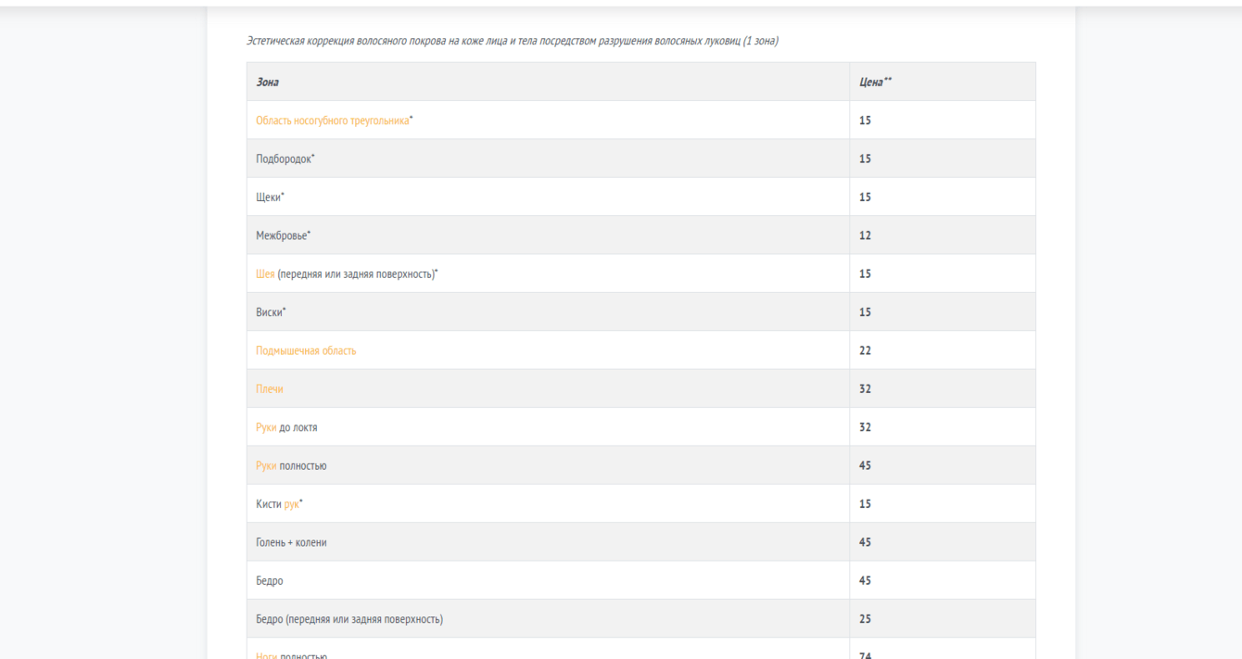1242x659 pixels.
Task: Open "Руки" link in "полностью" row
Action: [266, 466]
